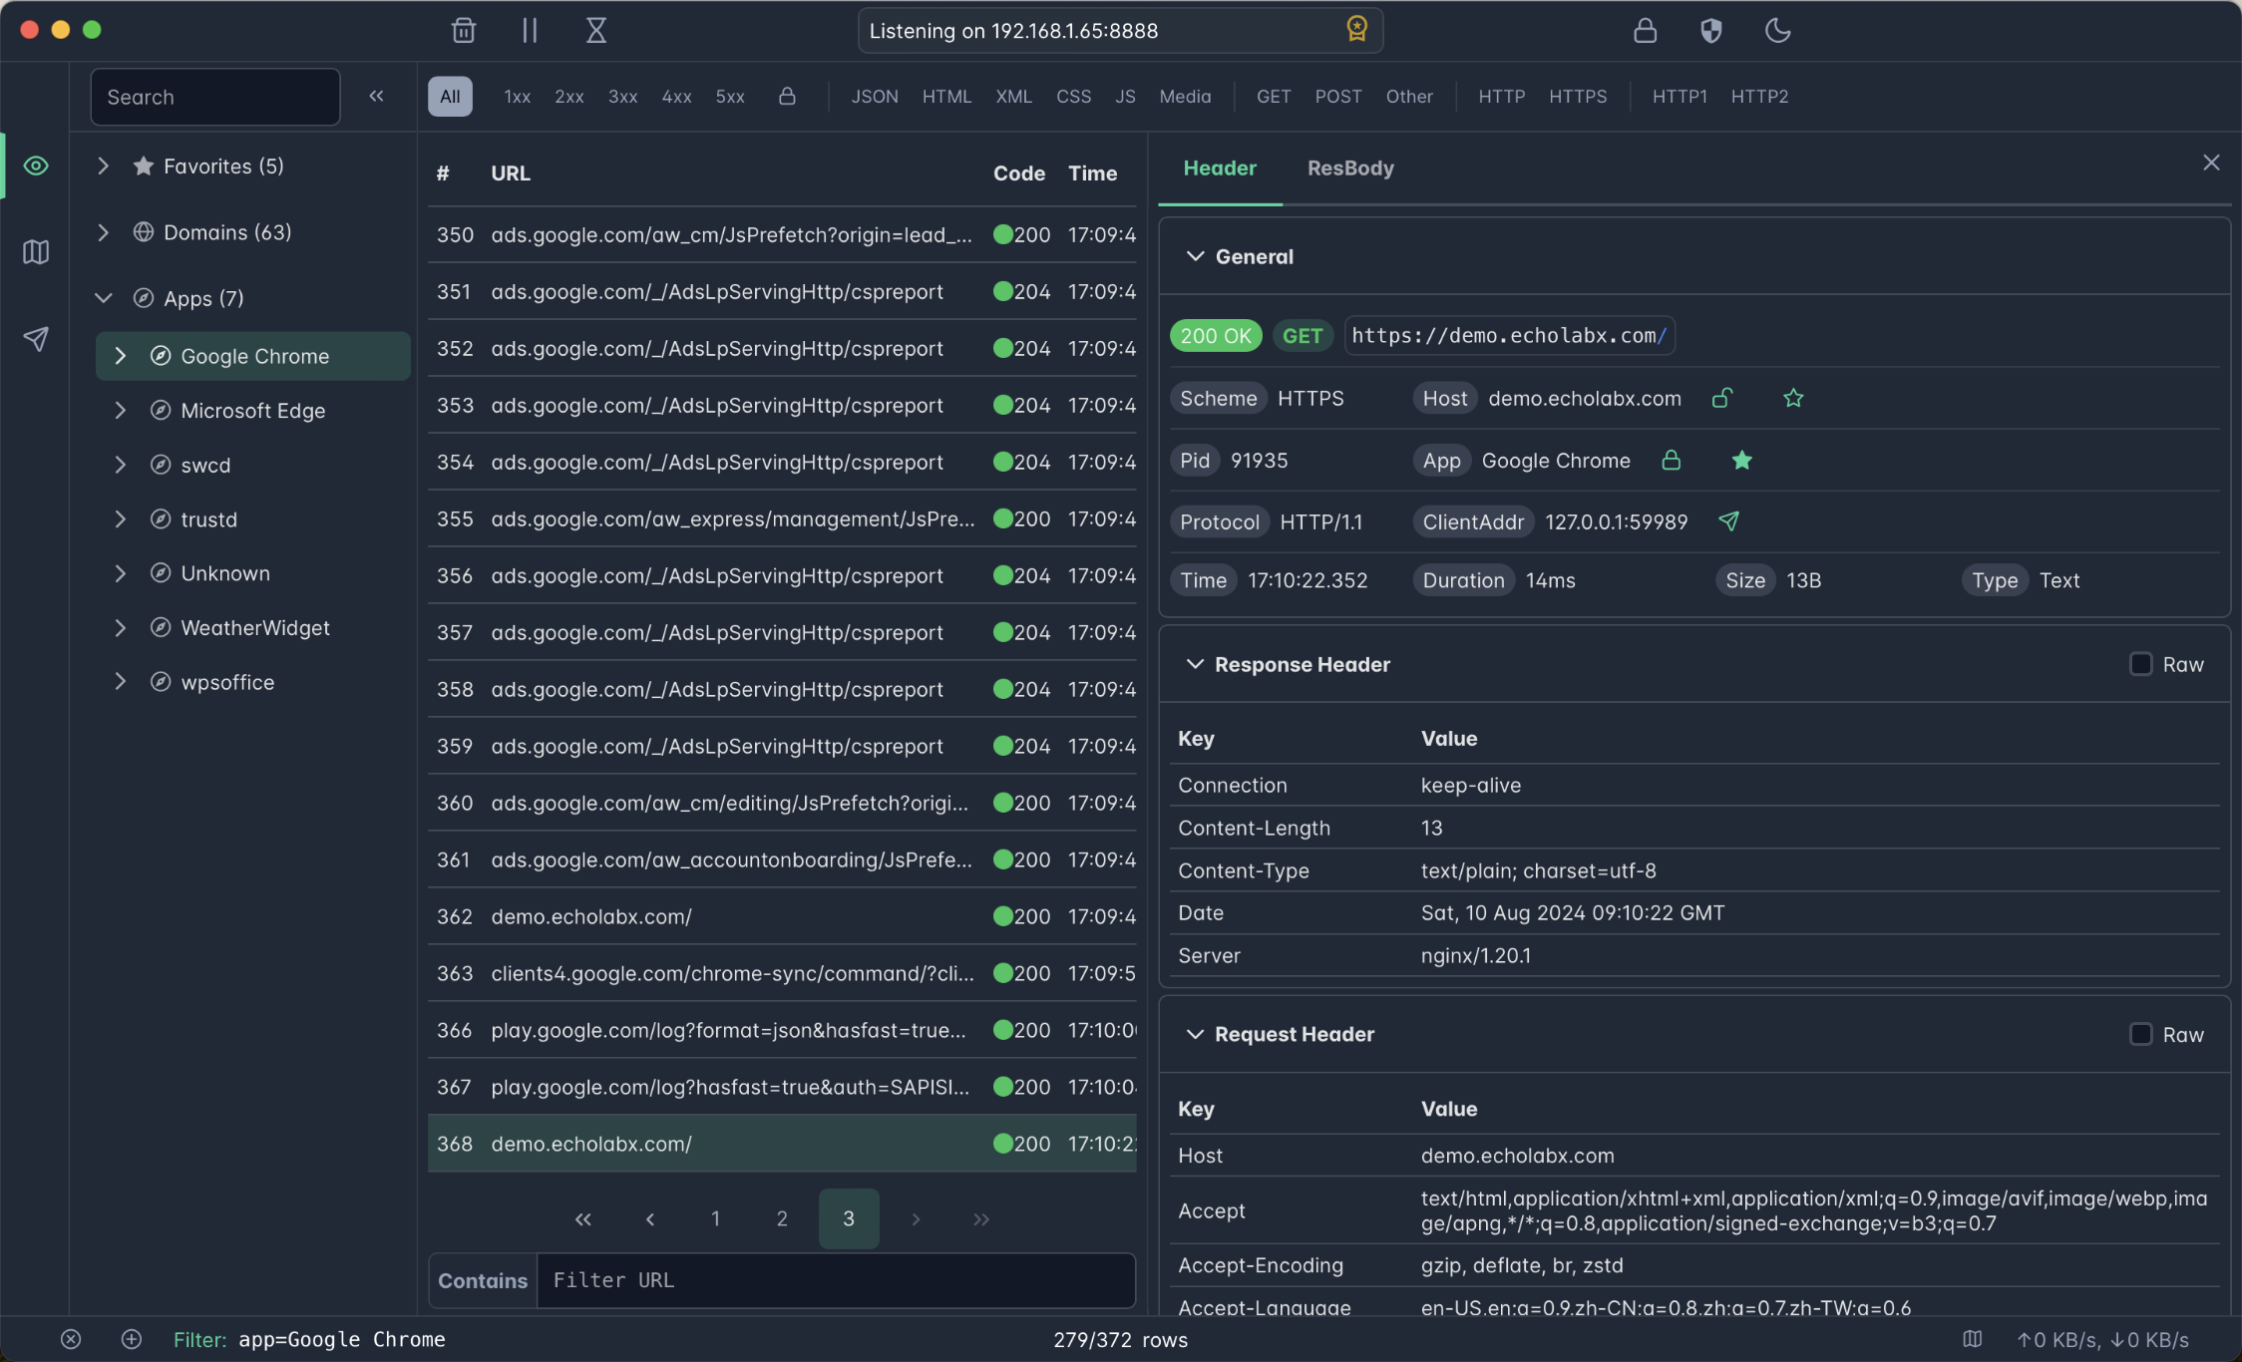Toggle the JSON content filter
The width and height of the screenshot is (2242, 1362).
click(875, 96)
